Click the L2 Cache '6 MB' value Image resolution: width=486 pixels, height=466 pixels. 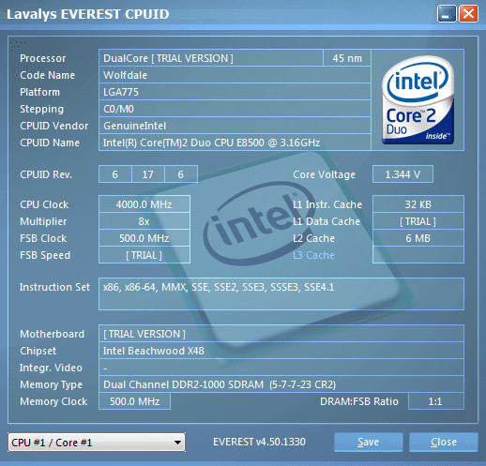[x=418, y=238]
